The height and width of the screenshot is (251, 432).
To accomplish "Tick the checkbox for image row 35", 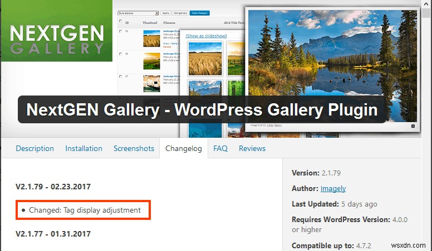I will [120, 31].
